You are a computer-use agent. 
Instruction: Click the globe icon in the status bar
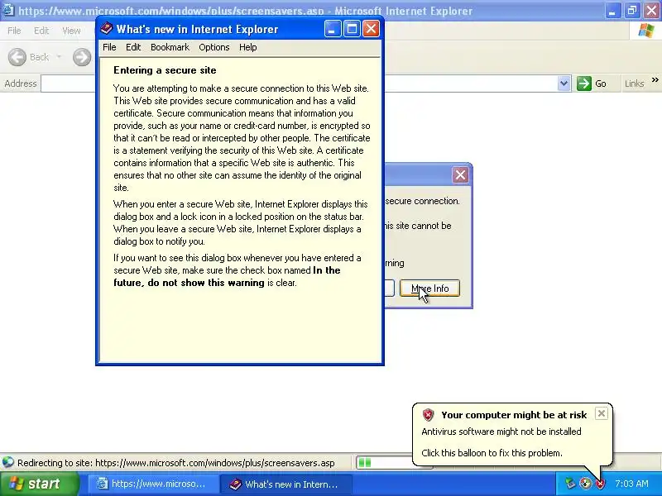coord(8,463)
